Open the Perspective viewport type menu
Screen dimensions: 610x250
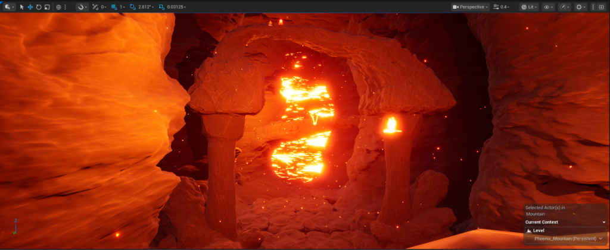click(471, 7)
